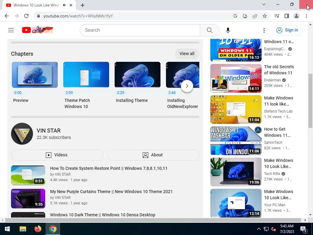Click View all chapters button
313x235 pixels.
187,54
